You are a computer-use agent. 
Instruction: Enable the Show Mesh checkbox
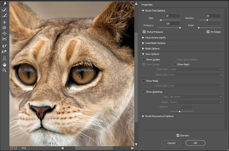(175, 65)
